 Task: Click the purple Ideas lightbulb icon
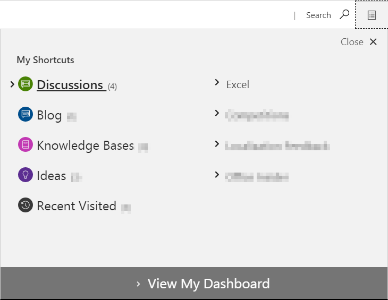pyautogui.click(x=26, y=175)
